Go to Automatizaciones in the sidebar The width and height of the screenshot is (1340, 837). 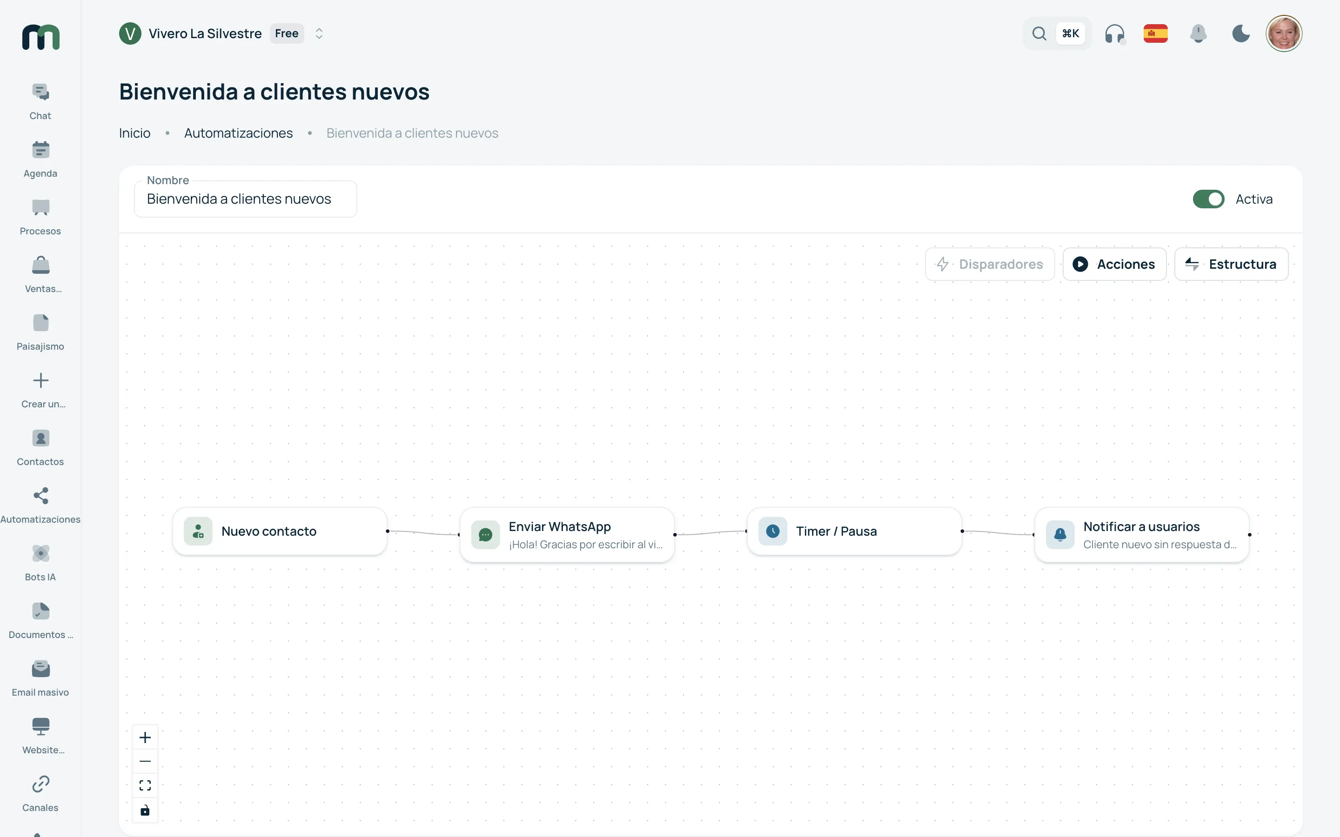click(40, 505)
